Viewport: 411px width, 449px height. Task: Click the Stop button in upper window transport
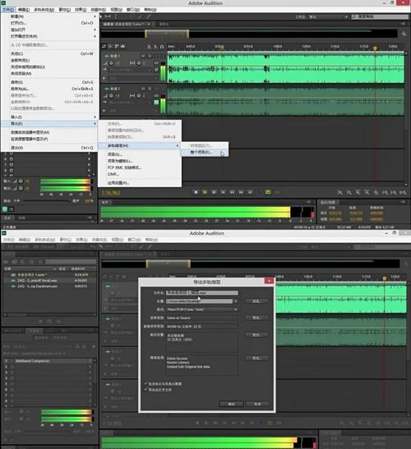[x=196, y=192]
